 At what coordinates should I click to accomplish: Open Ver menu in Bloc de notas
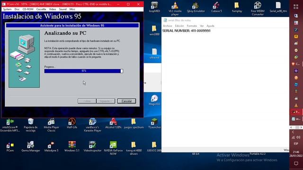pos(202,26)
